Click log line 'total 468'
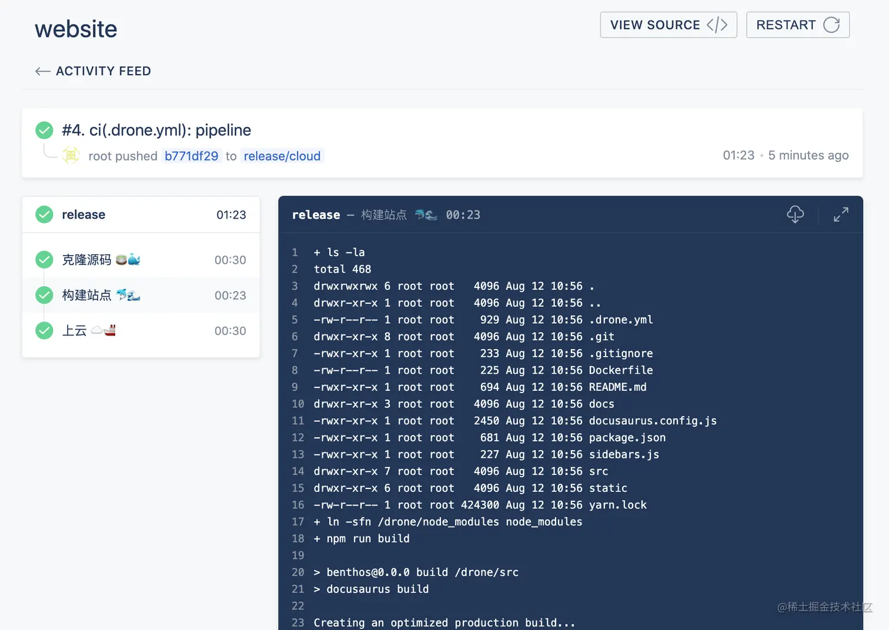Image resolution: width=889 pixels, height=630 pixels. (342, 269)
